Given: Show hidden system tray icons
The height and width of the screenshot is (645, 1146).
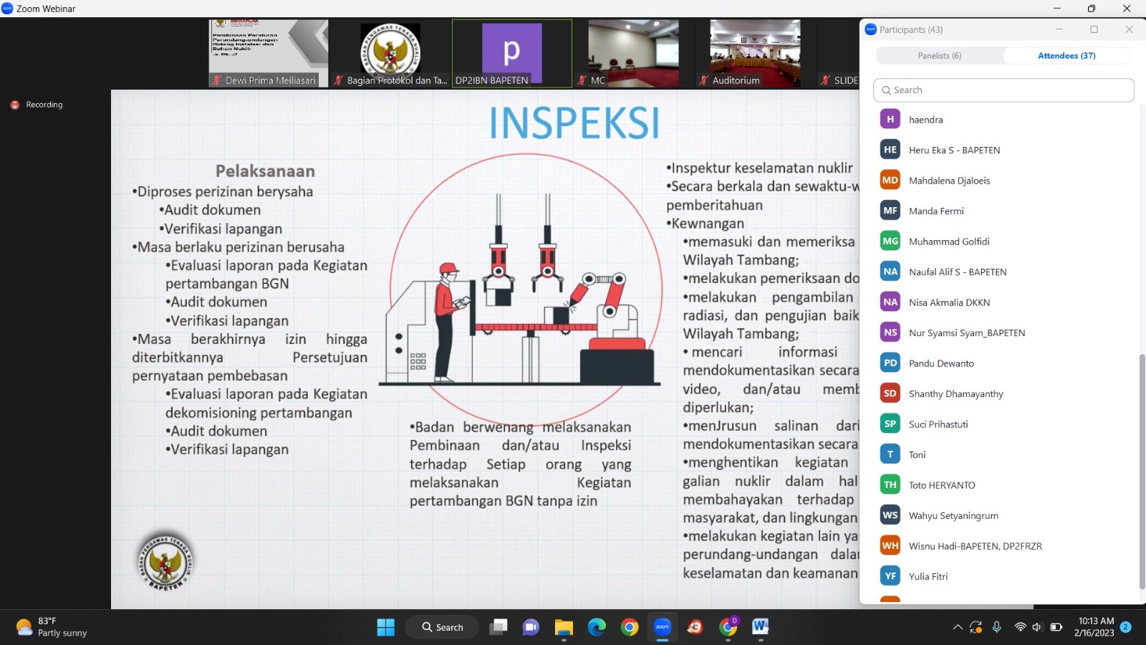Looking at the screenshot, I should coord(958,627).
